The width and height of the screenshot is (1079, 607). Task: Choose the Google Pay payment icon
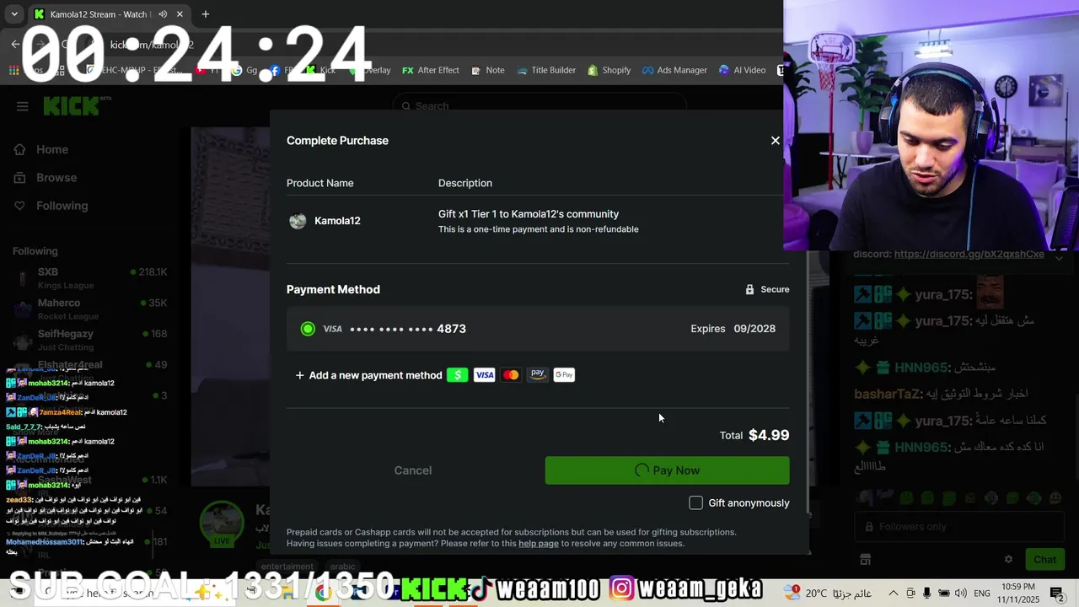click(564, 375)
